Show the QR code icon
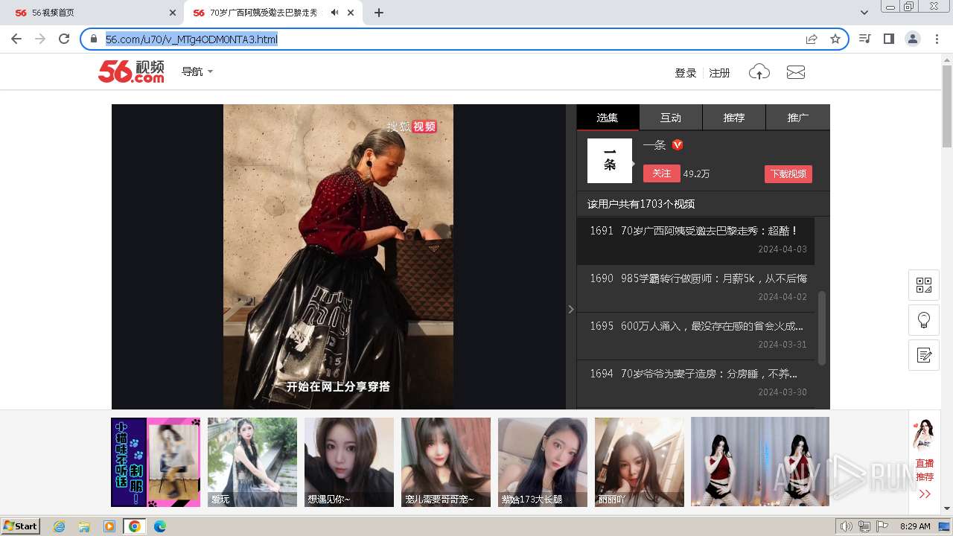The image size is (953, 536). tap(924, 285)
